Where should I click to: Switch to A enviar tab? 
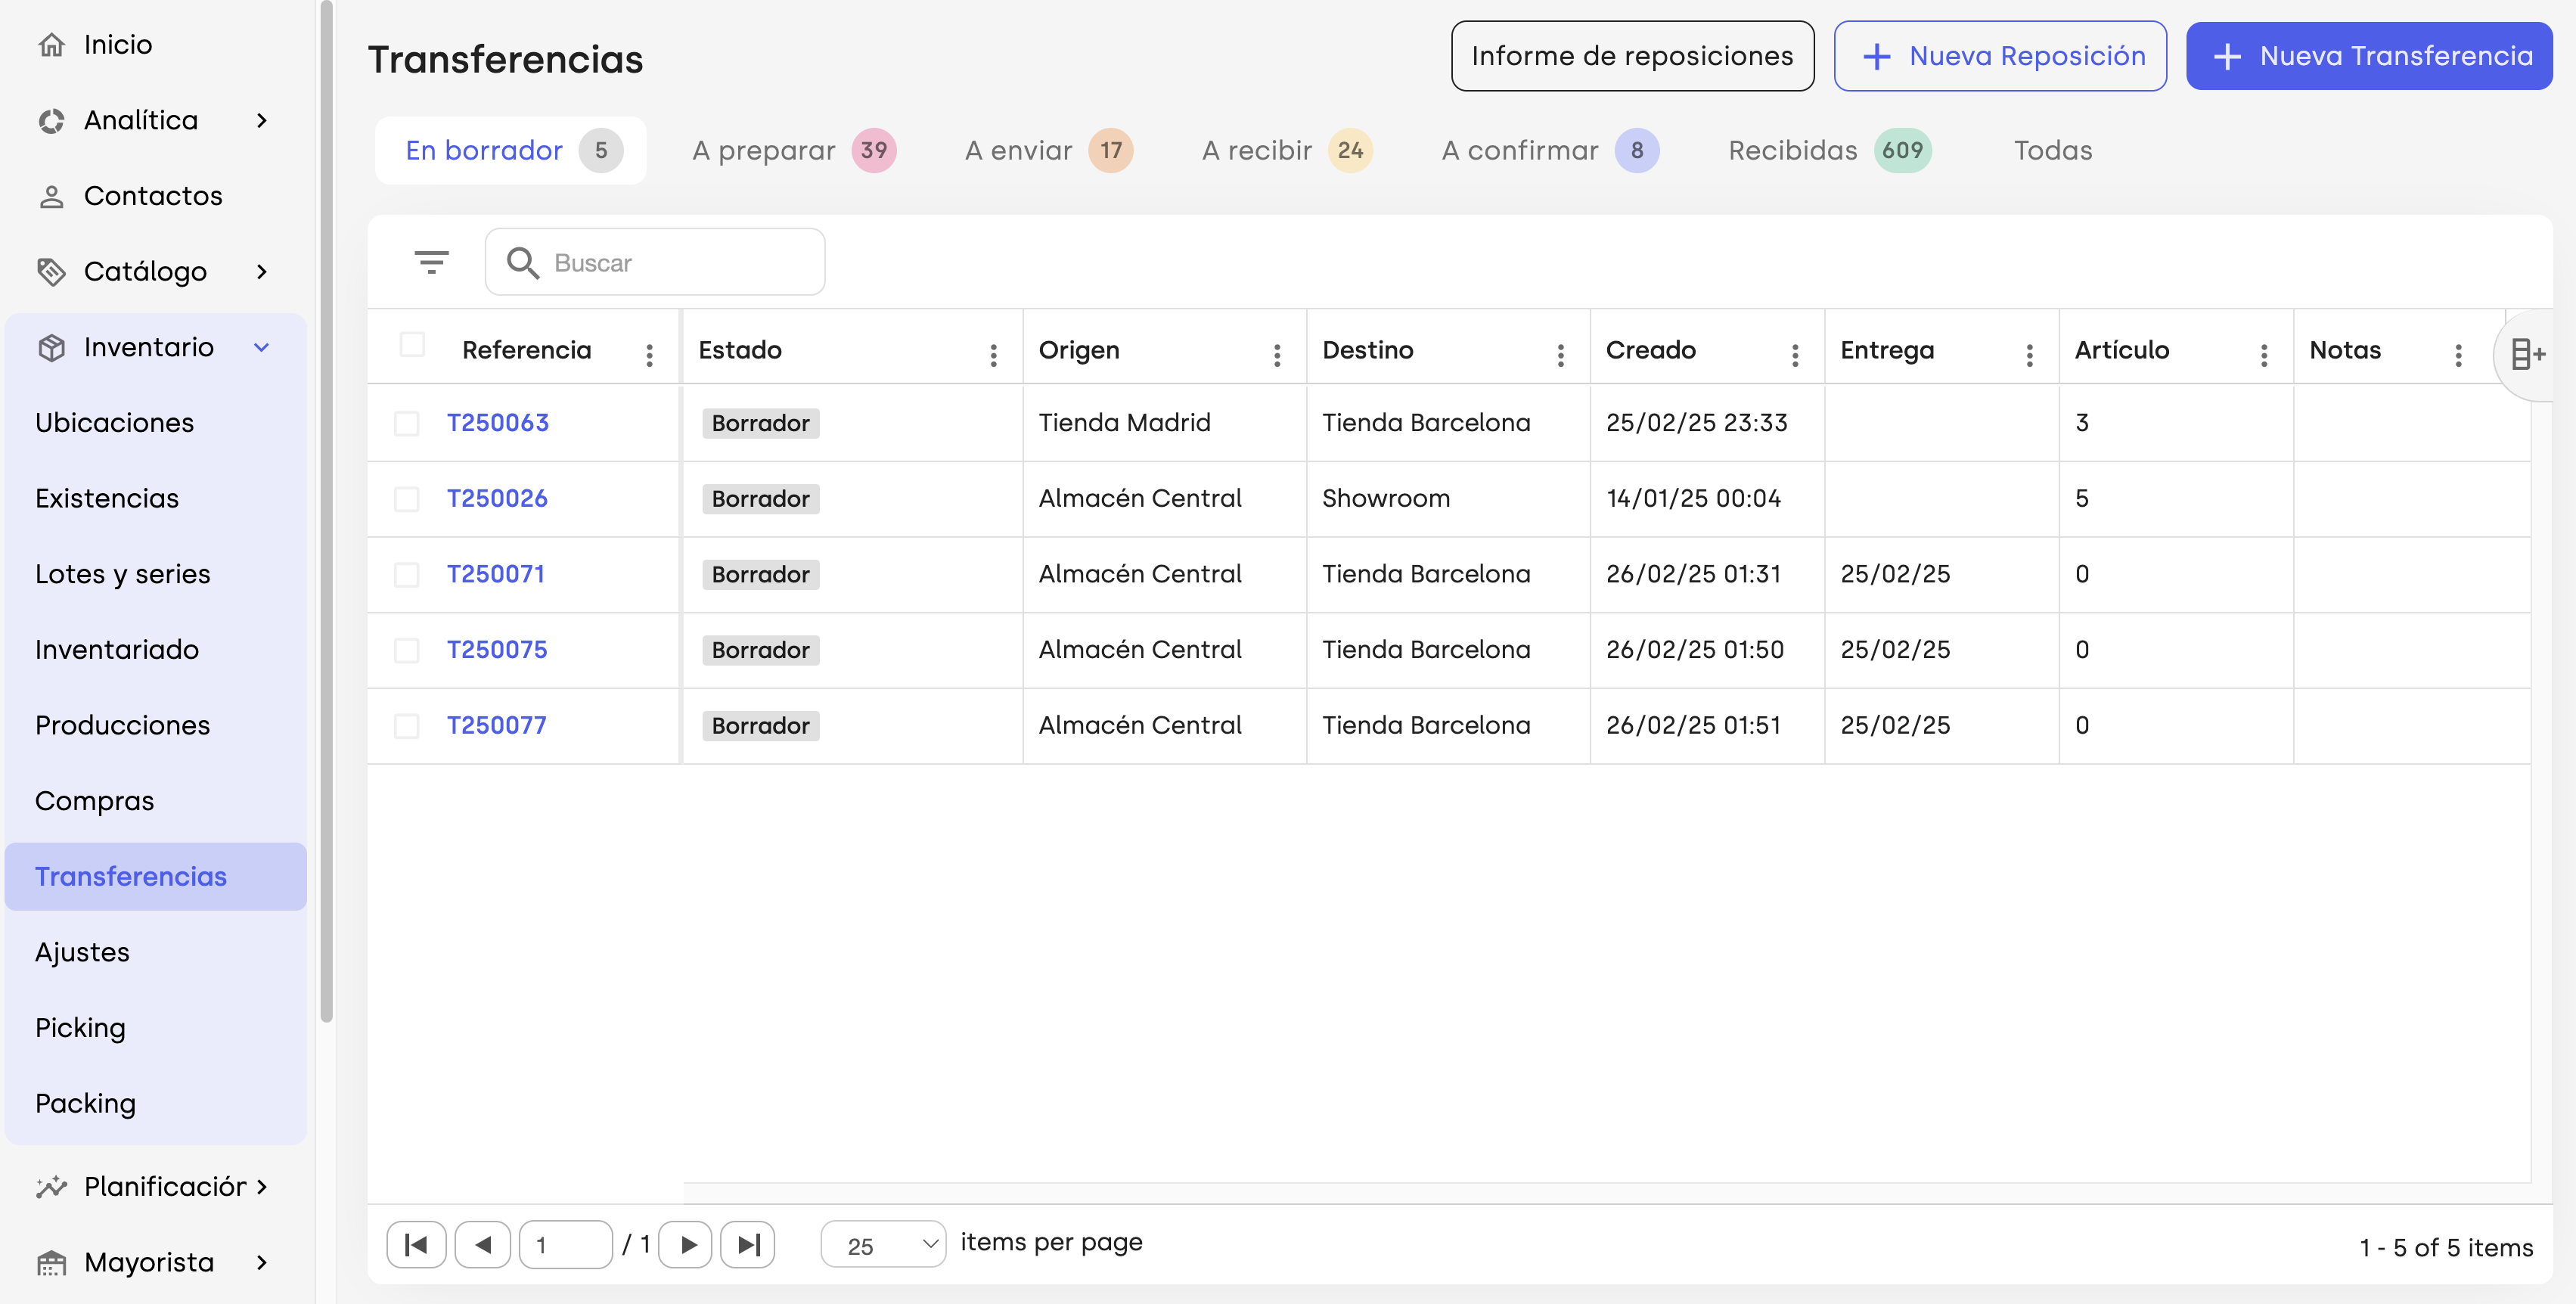[1048, 151]
